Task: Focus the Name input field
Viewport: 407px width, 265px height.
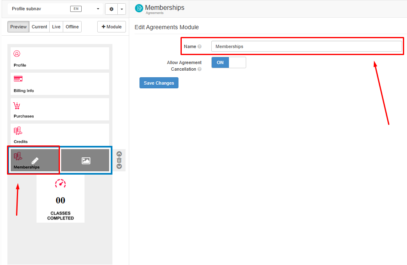Action: pos(306,46)
